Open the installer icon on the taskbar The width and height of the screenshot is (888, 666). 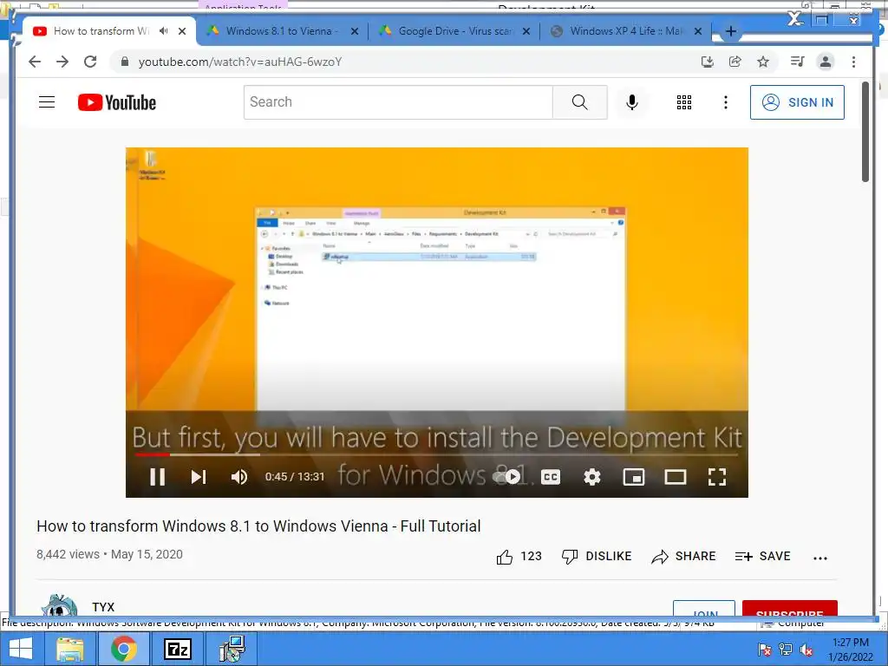(232, 649)
